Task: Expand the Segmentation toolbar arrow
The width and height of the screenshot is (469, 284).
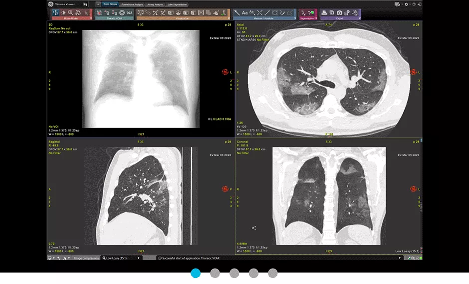Action: (x=316, y=18)
